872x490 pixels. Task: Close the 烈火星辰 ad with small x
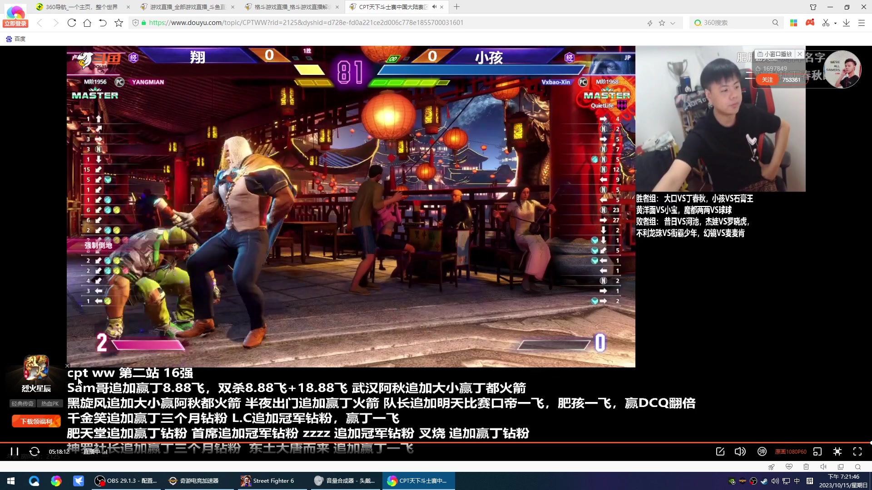(x=67, y=365)
